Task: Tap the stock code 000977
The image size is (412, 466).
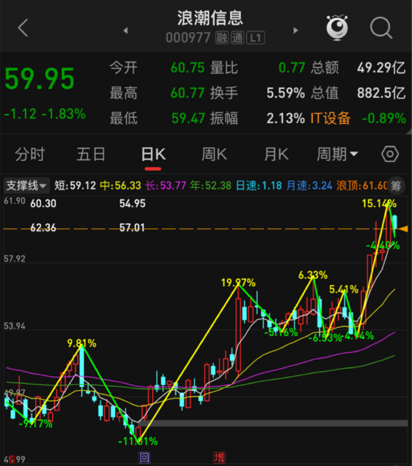Action: (x=188, y=38)
